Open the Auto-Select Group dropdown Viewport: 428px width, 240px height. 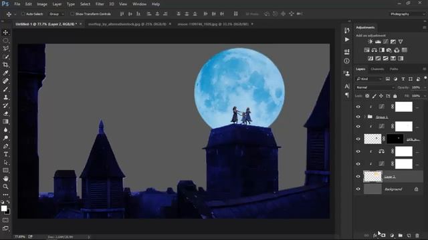(x=56, y=14)
